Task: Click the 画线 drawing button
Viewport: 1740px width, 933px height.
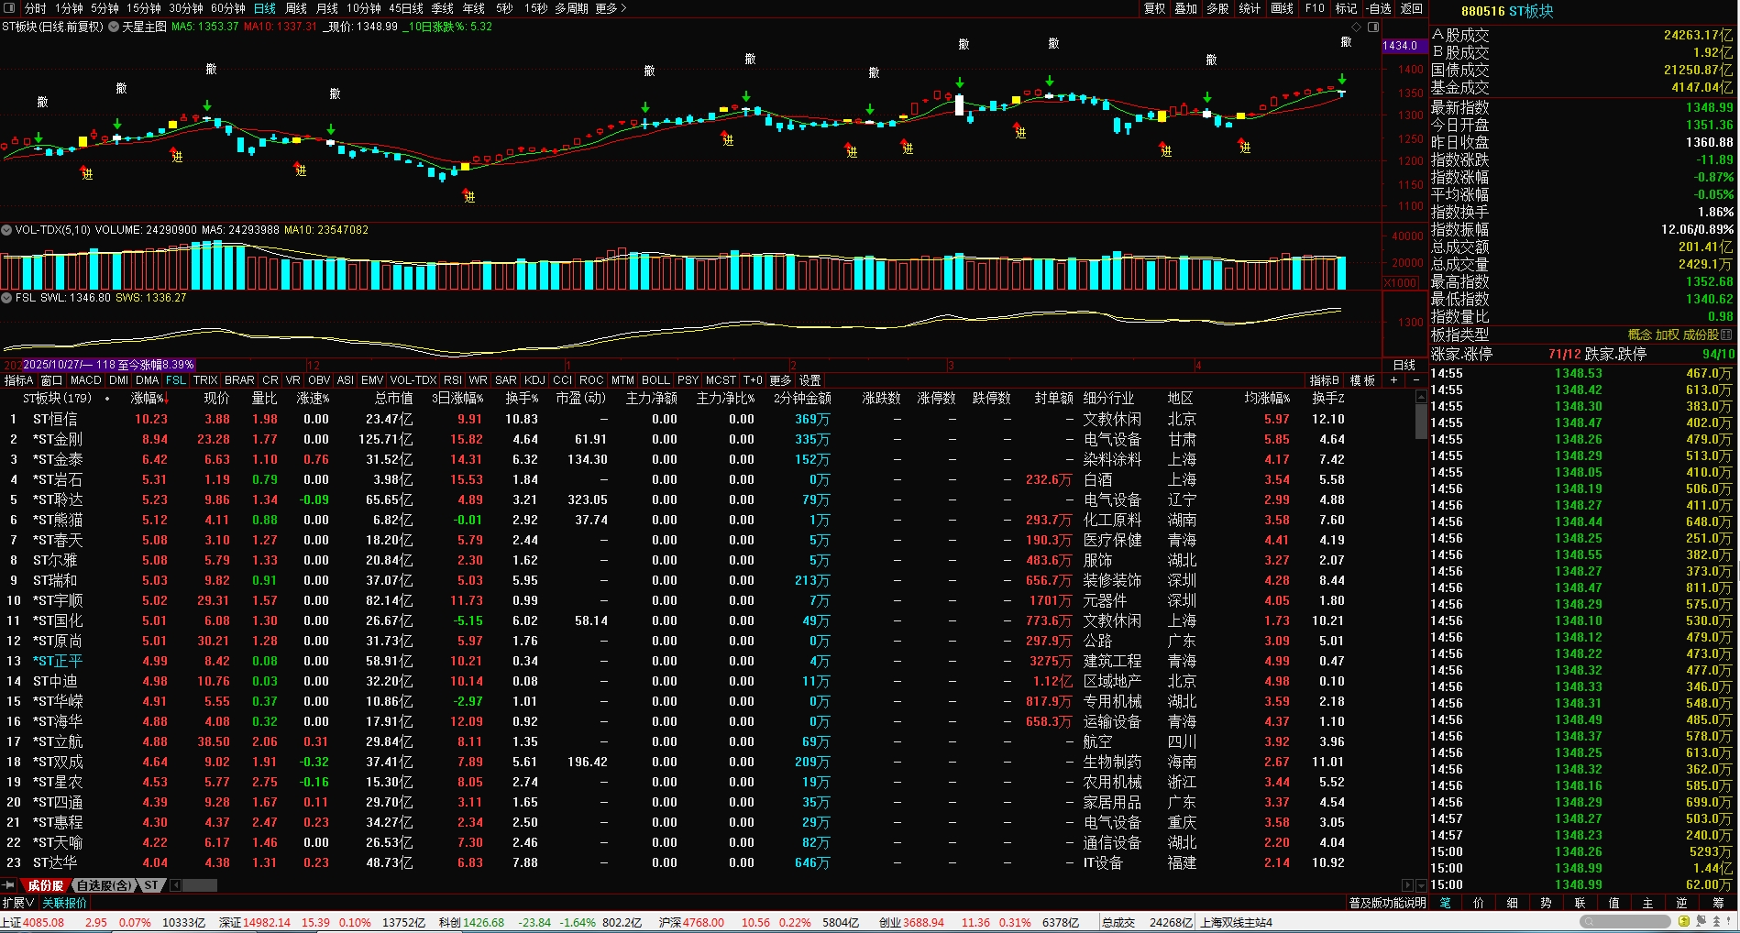Action: click(1282, 8)
